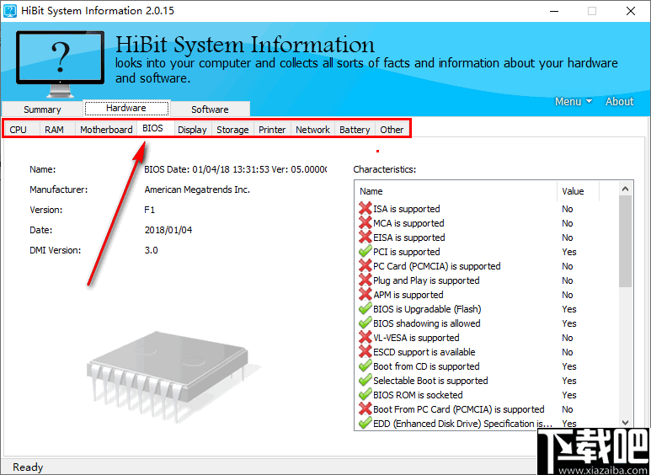The width and height of the screenshot is (651, 475).
Task: Click the scrollbar up arrow in Characteristics list
Action: [x=625, y=189]
